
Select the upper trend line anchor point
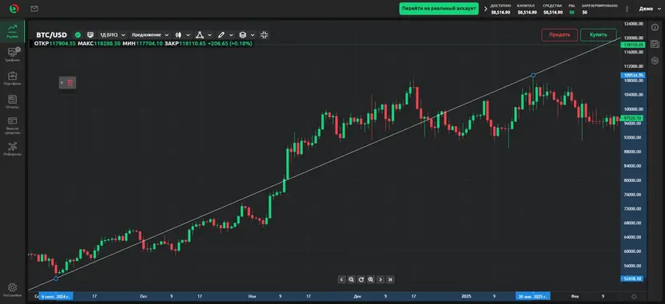pos(533,75)
